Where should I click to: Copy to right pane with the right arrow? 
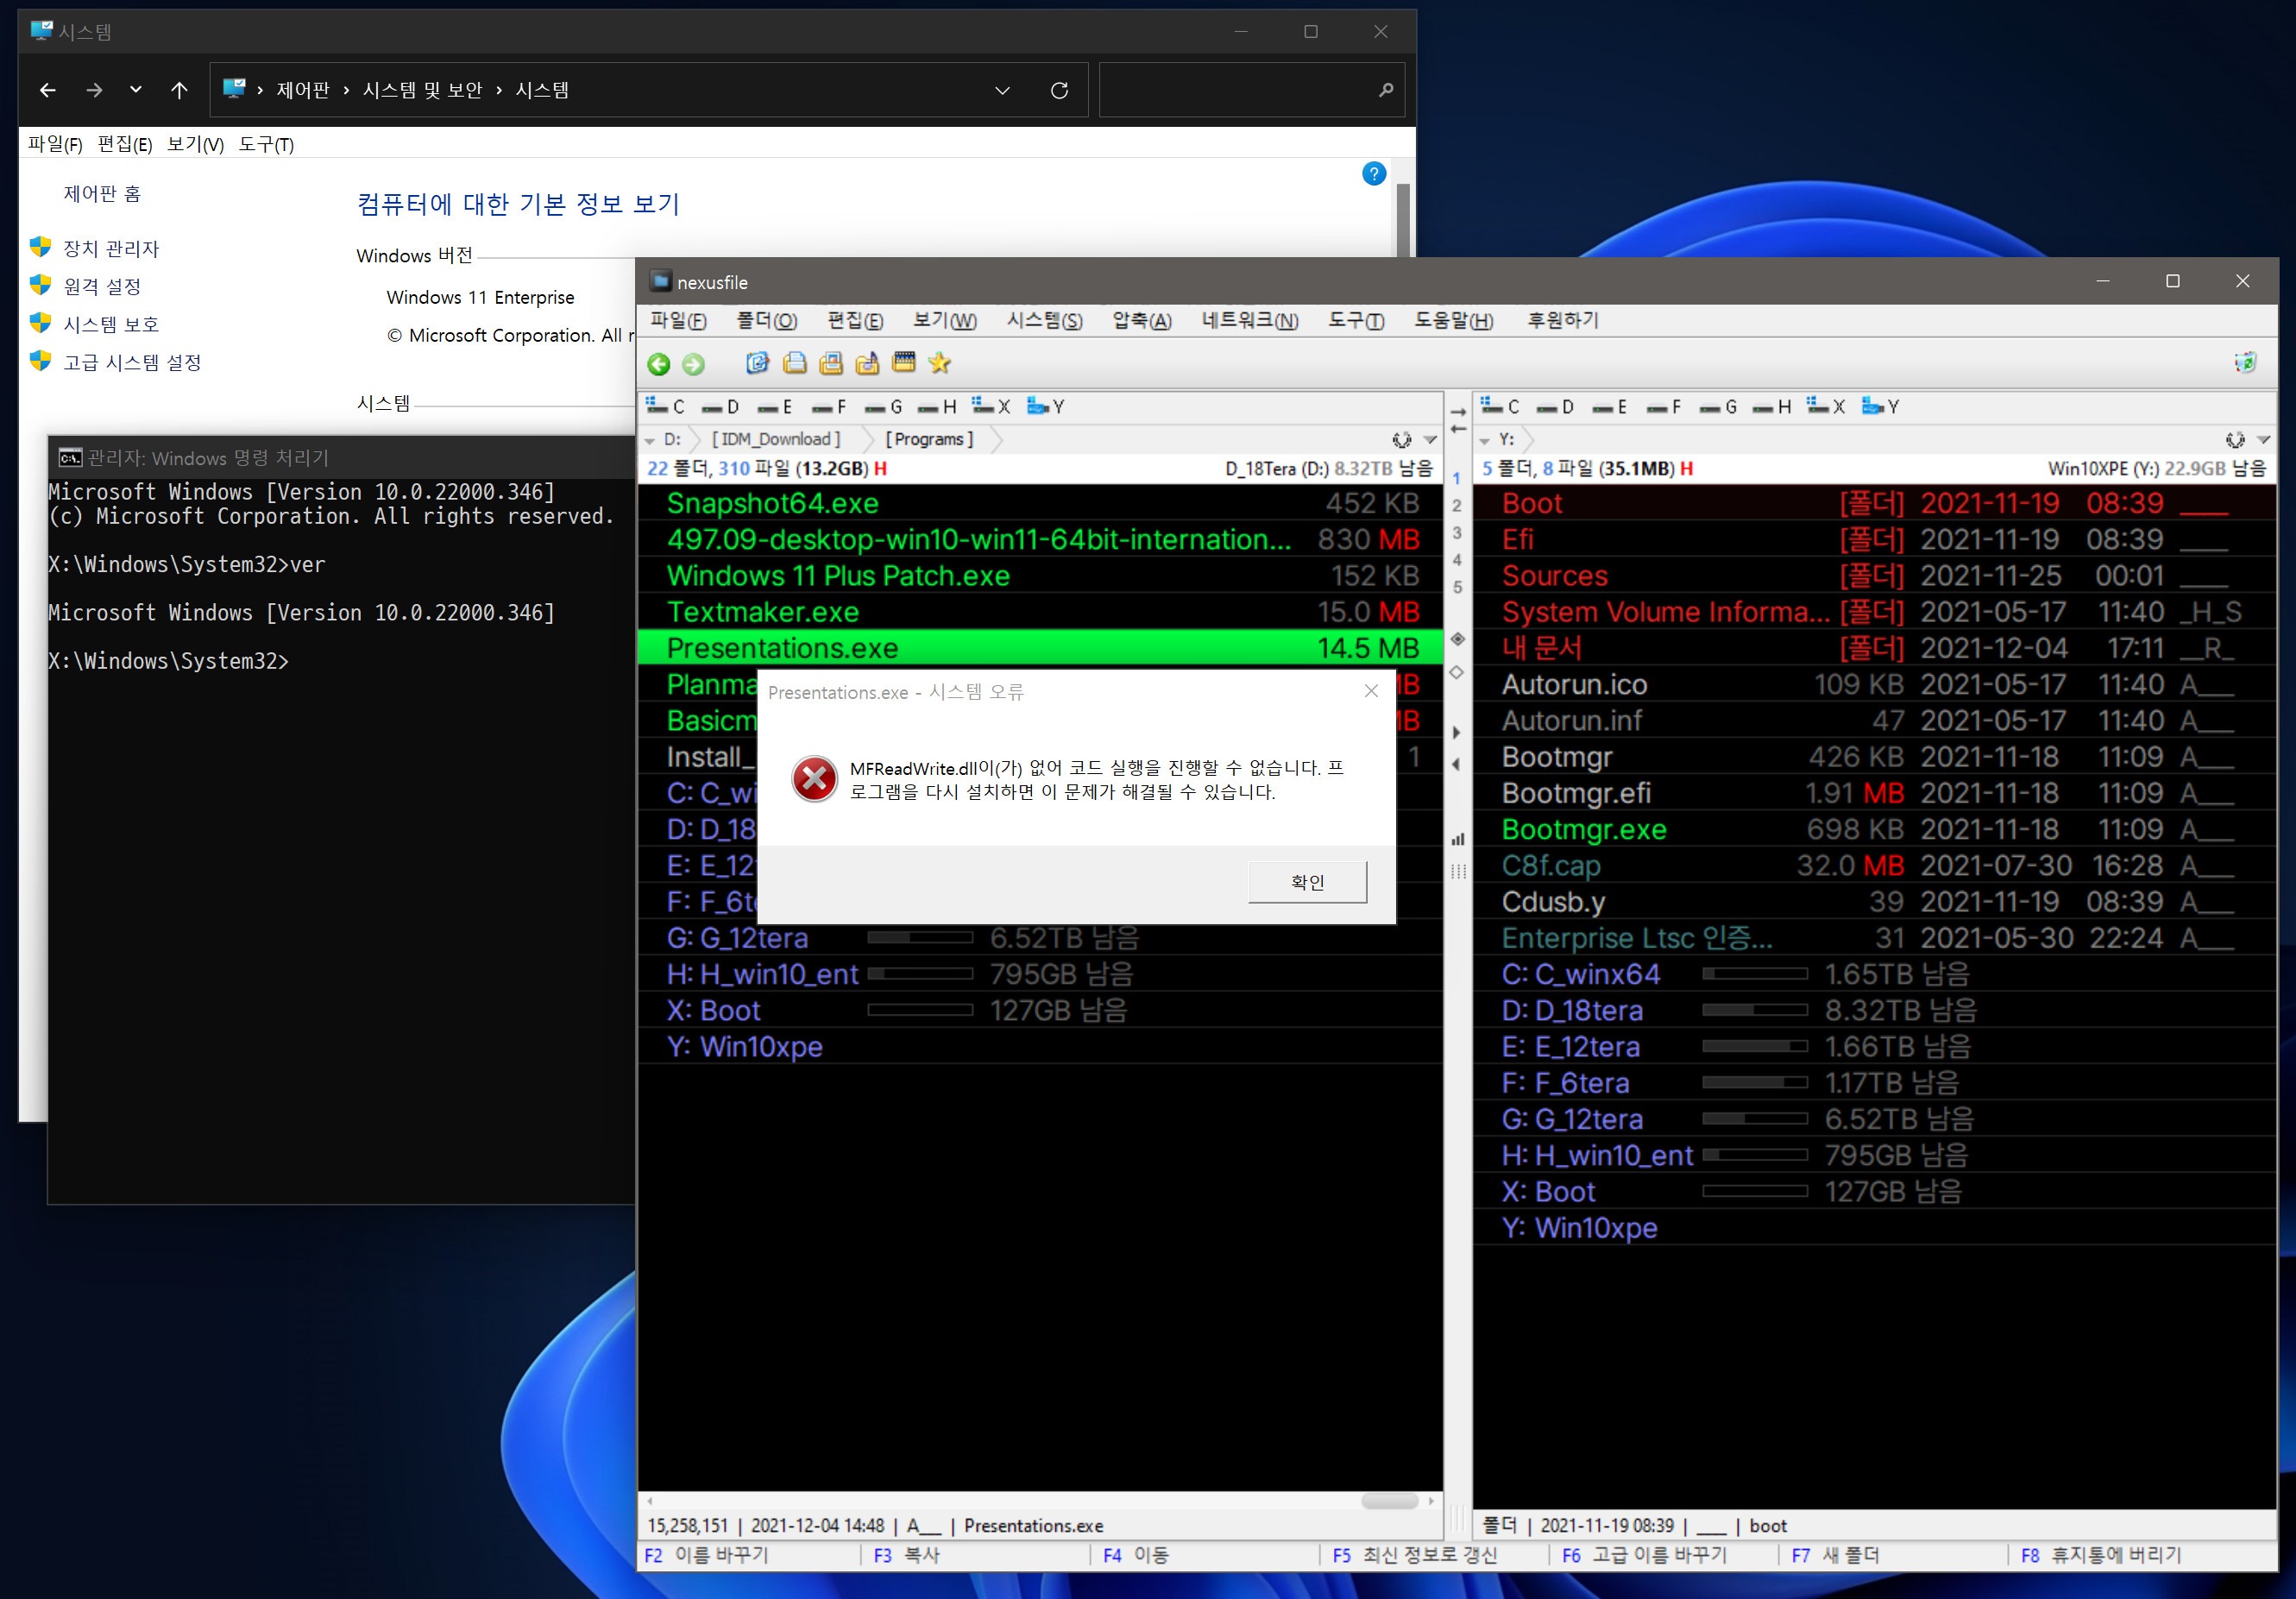point(1458,411)
